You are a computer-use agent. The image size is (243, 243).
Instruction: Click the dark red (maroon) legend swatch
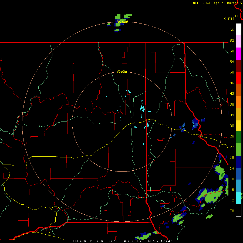click(x=238, y=66)
